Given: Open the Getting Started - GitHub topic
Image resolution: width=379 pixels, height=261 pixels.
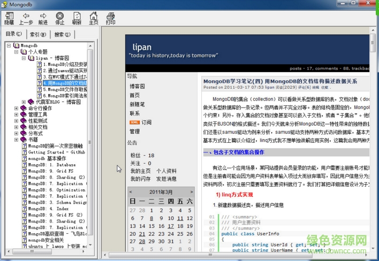Looking at the screenshot, I should 56,152.
